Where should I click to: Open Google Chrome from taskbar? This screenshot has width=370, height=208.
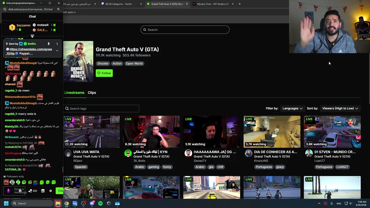tap(66, 203)
